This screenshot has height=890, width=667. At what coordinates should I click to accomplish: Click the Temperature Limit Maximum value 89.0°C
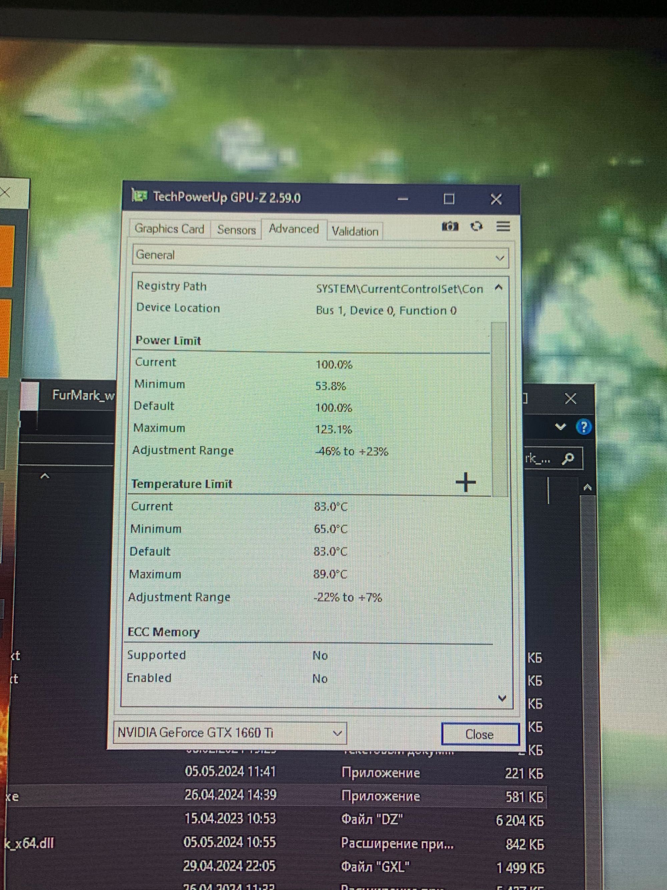(x=330, y=574)
